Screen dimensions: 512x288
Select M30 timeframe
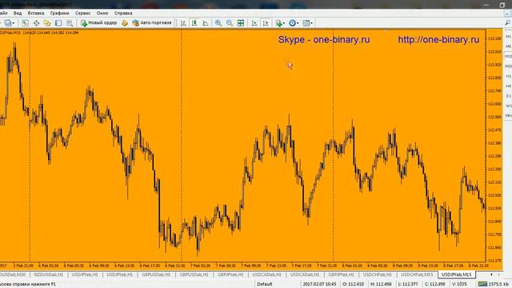click(508, 66)
